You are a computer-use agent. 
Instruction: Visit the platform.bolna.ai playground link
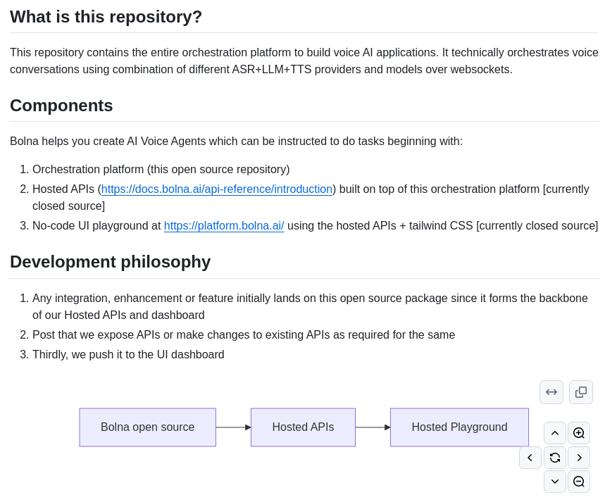click(x=224, y=226)
